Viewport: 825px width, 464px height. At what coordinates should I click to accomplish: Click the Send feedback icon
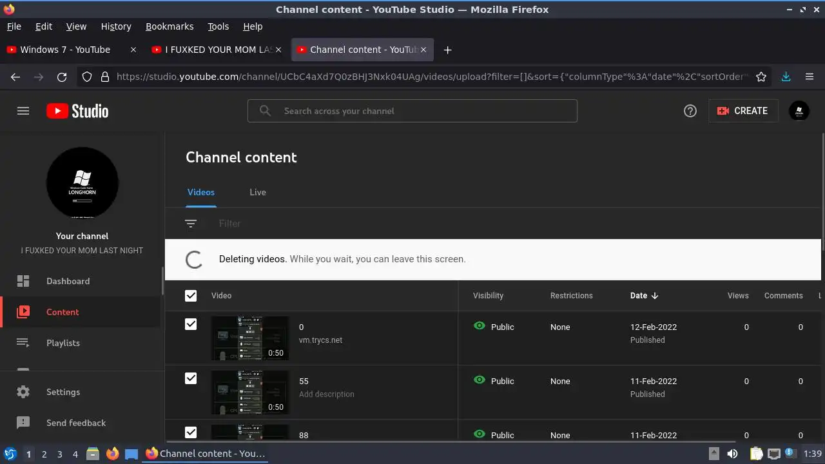click(23, 423)
